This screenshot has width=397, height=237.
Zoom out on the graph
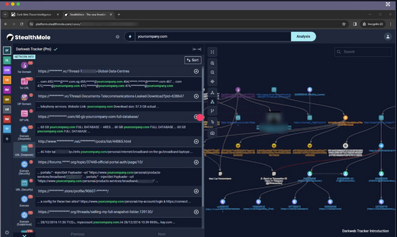(x=212, y=73)
